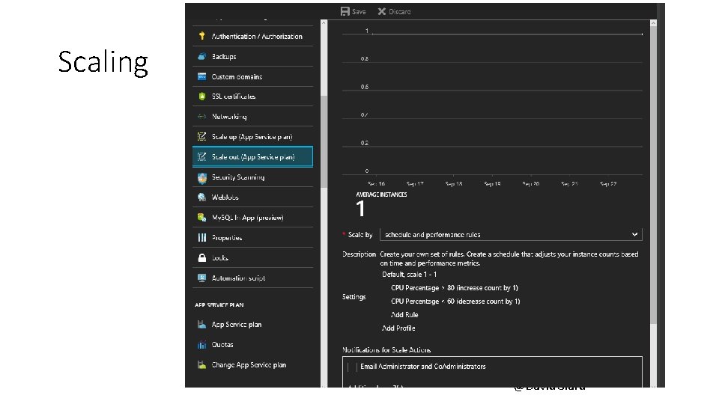
Task: Click the Sep 18 chart axis label
Action: click(x=454, y=184)
